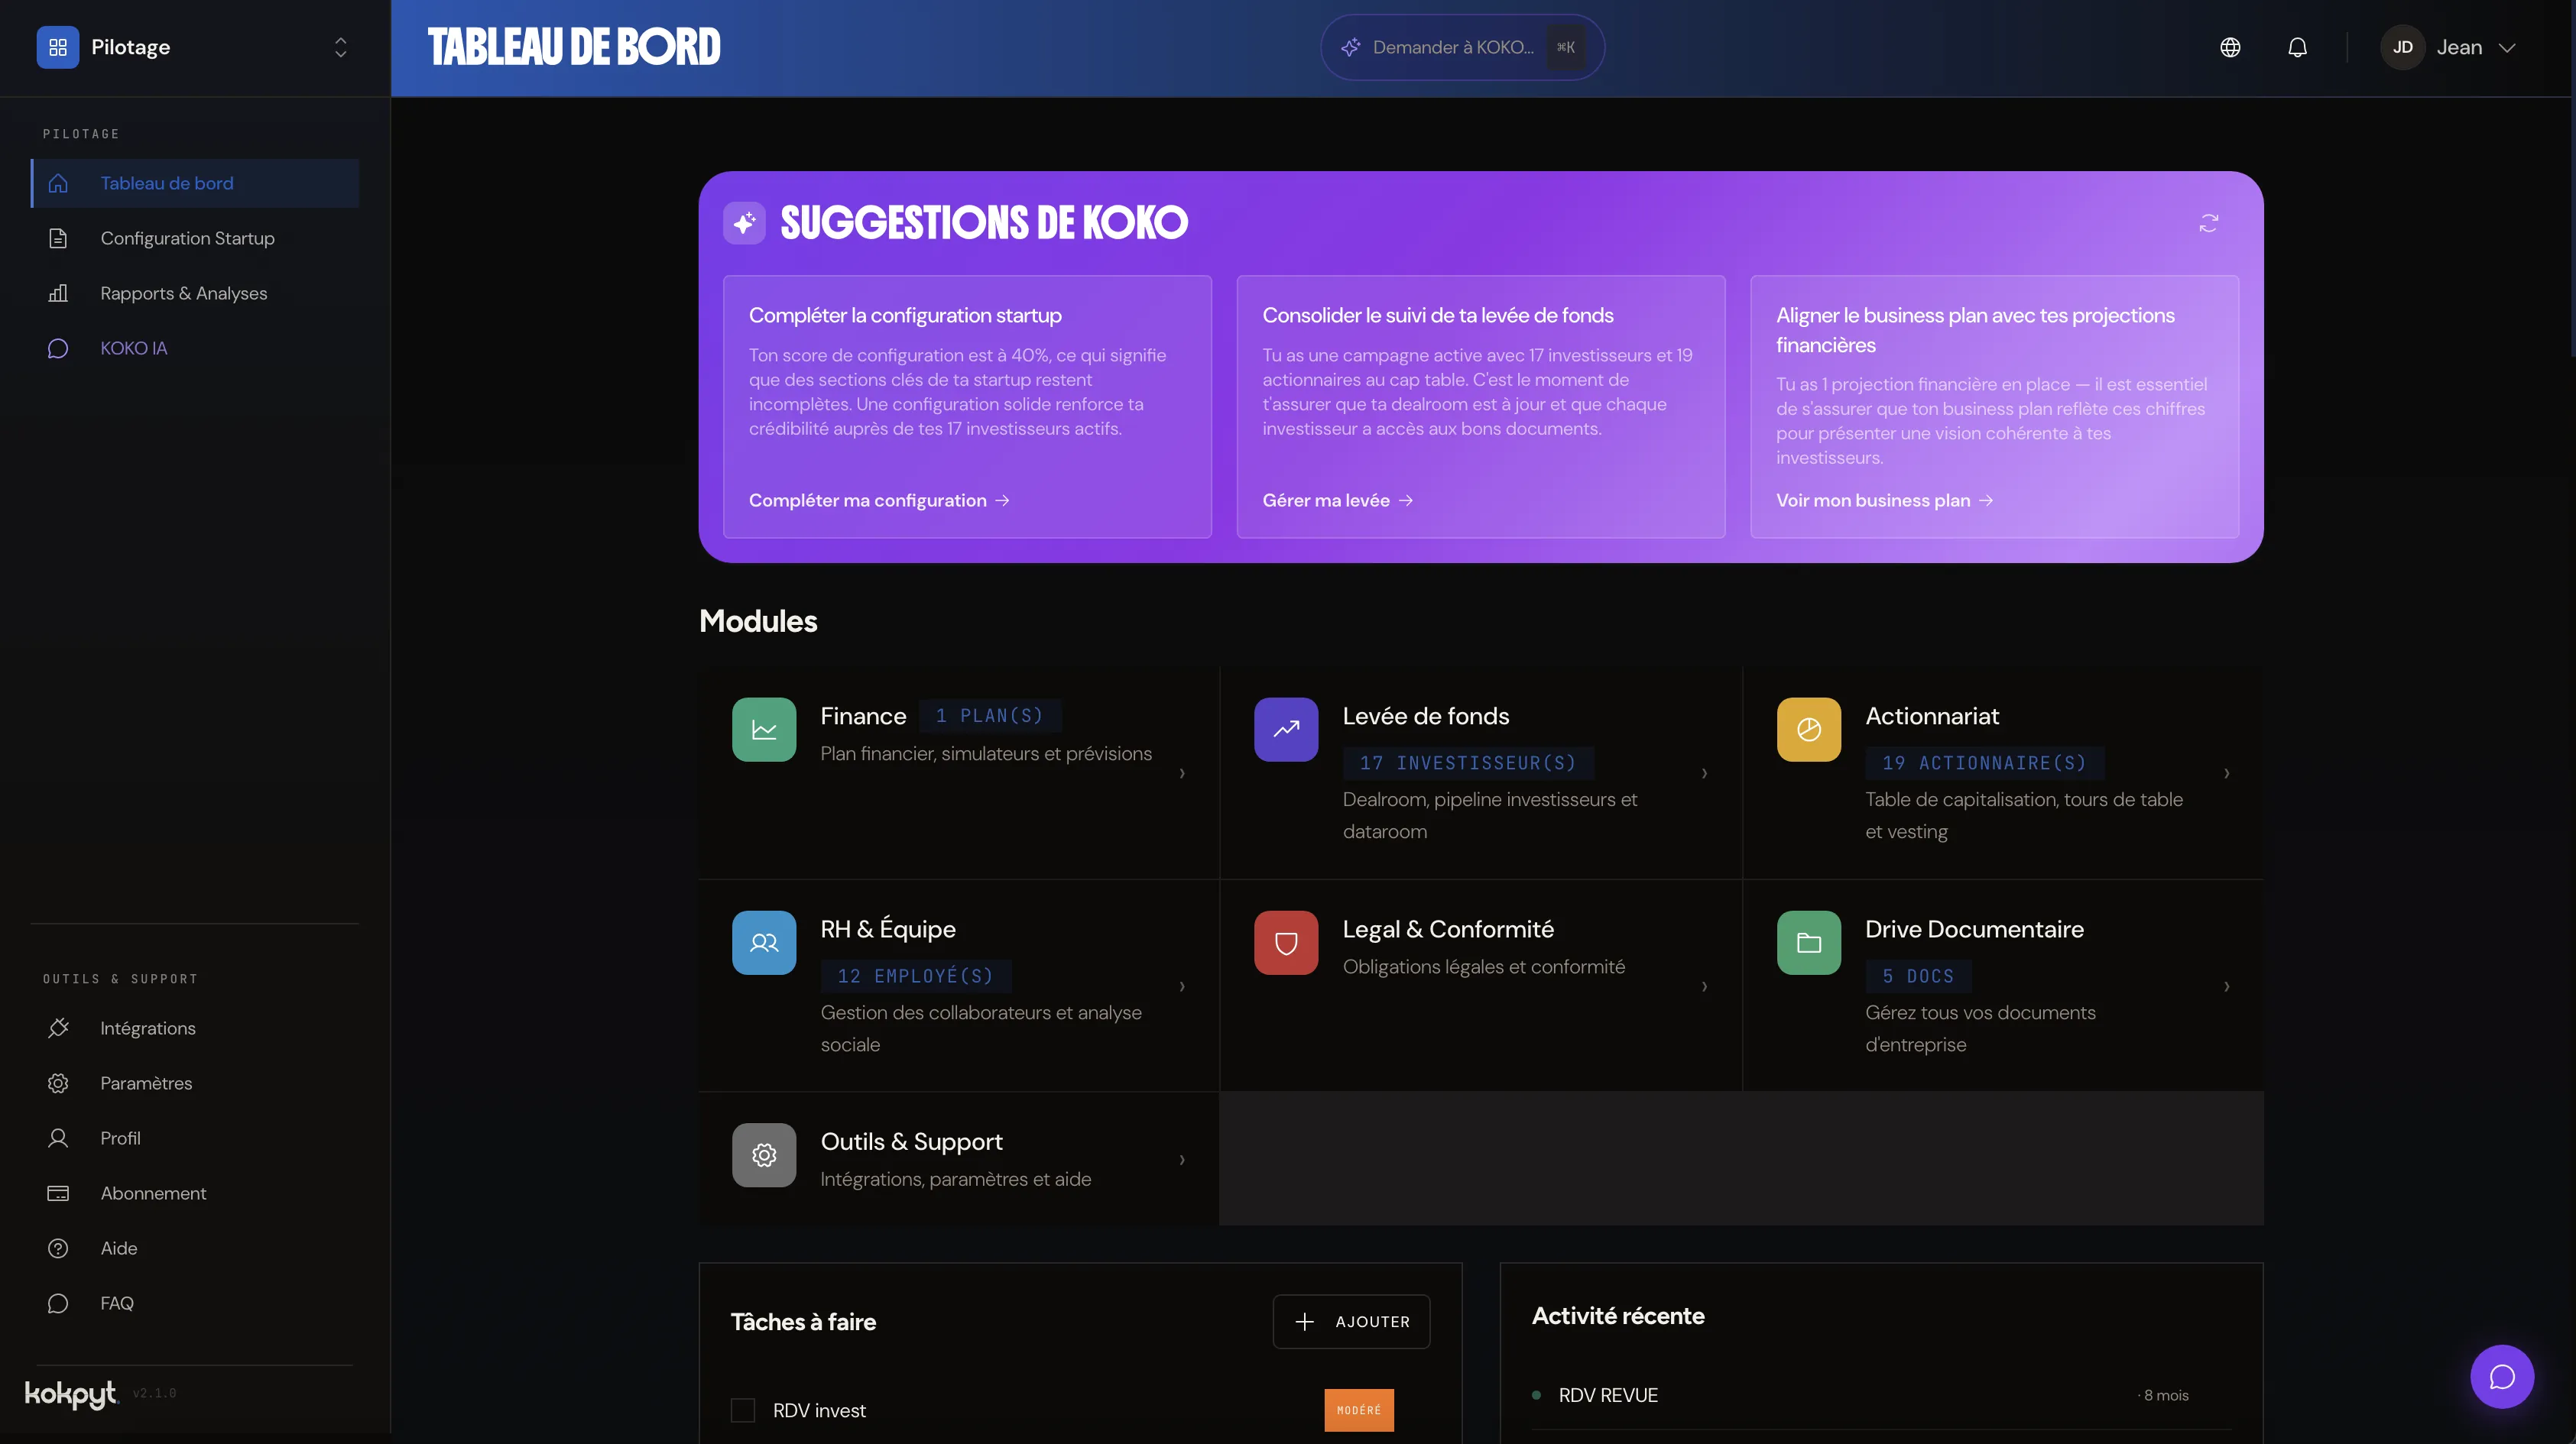Viewport: 2576px width, 1444px height.
Task: Open Tableau de bord in sidebar
Action: click(195, 183)
